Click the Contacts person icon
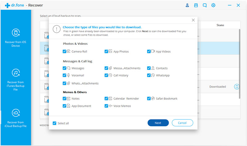This screenshot has height=146, width=247. click(153, 68)
